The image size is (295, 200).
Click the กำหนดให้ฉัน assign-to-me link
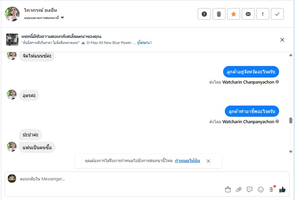pyautogui.click(x=187, y=161)
